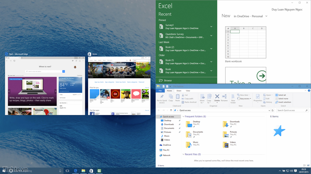
Task: Open the Move to dropdown in Organize
Action: (202, 99)
